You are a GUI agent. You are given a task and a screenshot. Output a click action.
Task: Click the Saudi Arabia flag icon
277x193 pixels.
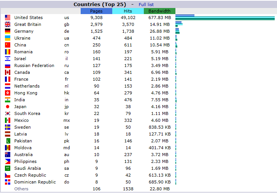8,168
